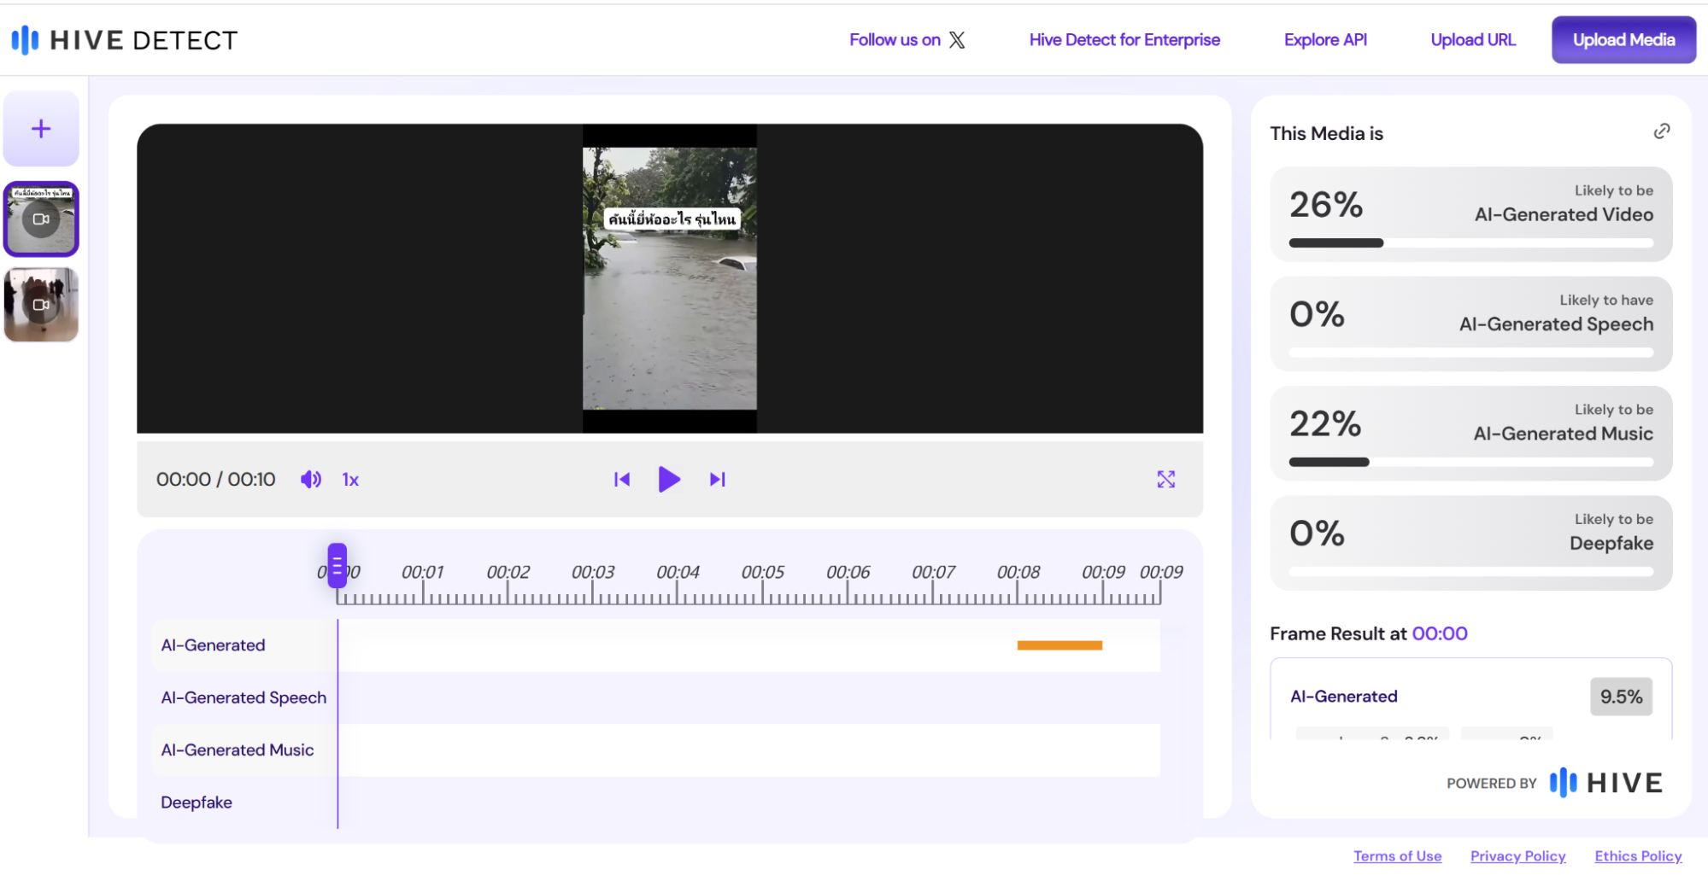This screenshot has width=1708, height=875.
Task: Select the Deepfake row label
Action: click(197, 802)
